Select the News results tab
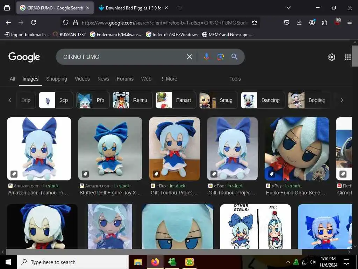 click(103, 79)
